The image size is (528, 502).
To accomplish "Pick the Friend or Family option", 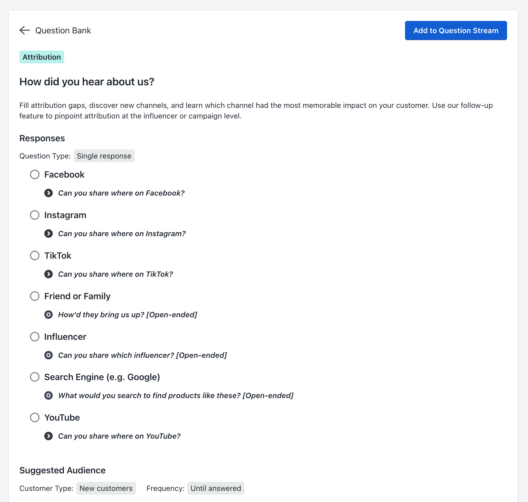I will point(35,296).
